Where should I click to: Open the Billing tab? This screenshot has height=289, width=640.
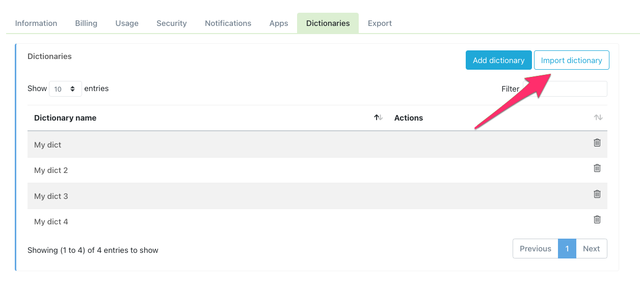(x=86, y=23)
